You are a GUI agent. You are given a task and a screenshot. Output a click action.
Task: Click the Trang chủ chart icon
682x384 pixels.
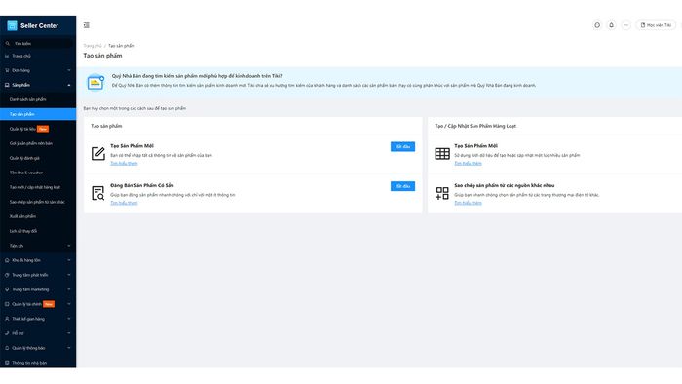click(x=7, y=56)
